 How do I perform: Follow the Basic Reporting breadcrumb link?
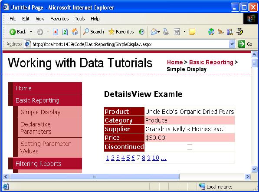pos(211,62)
